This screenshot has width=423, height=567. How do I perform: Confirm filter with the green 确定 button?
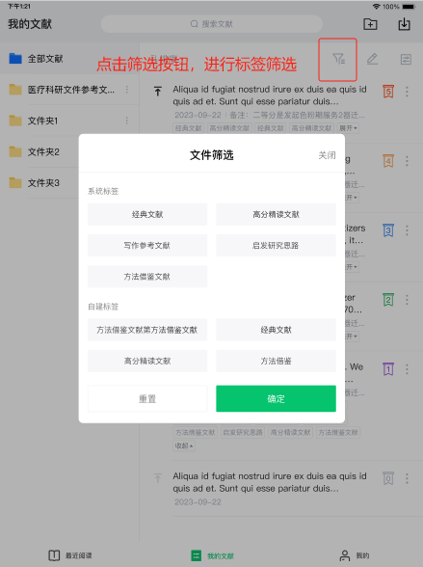click(x=276, y=398)
